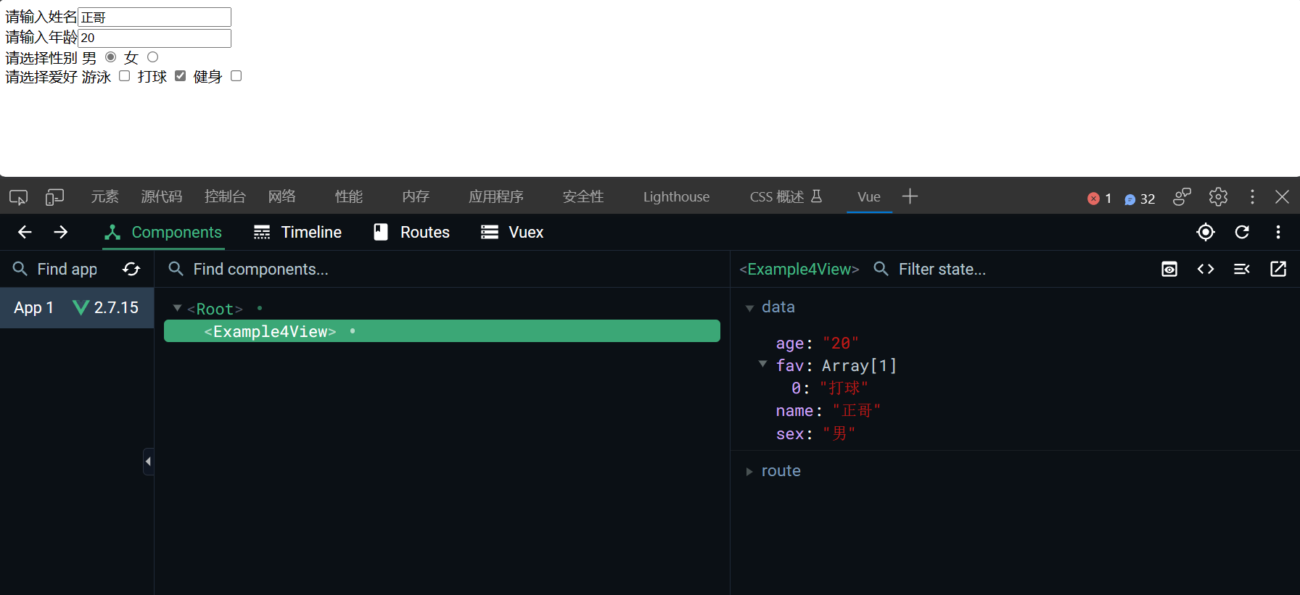
Task: Click the force refresh icon in Vue devtools
Action: pos(1241,232)
